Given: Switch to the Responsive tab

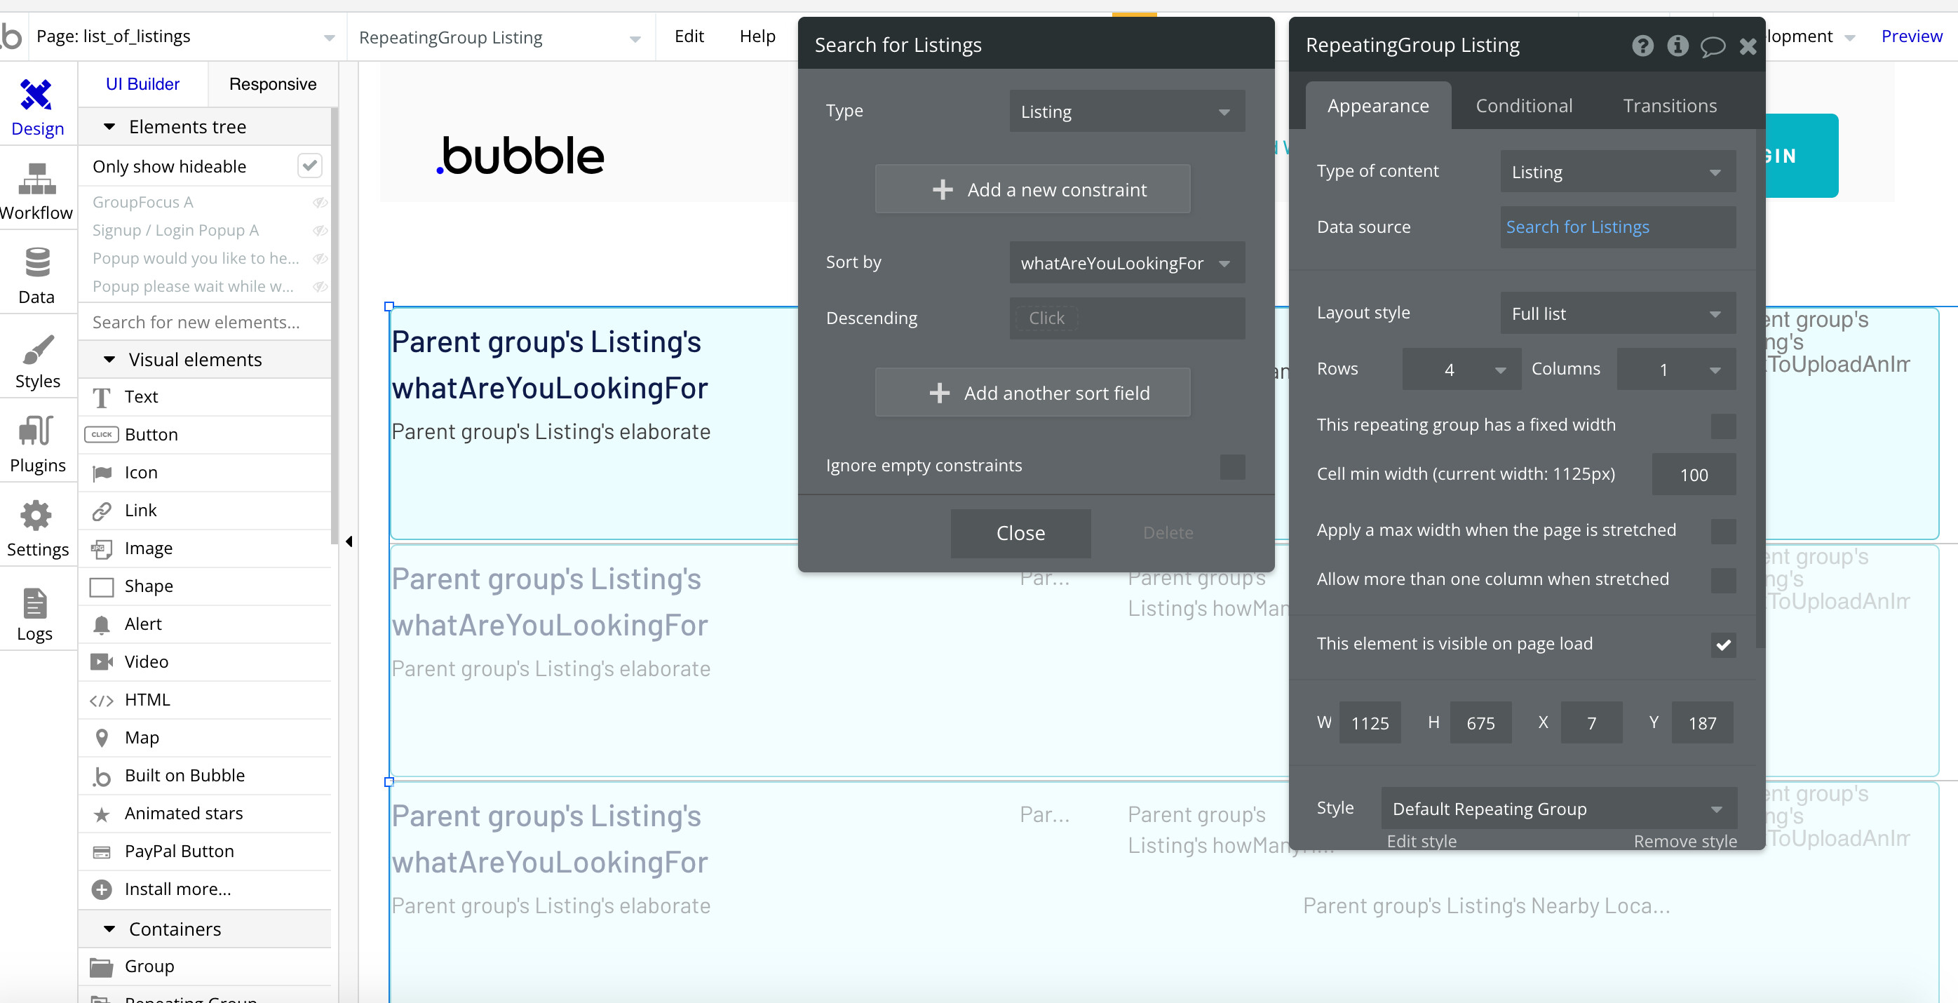Looking at the screenshot, I should [273, 84].
